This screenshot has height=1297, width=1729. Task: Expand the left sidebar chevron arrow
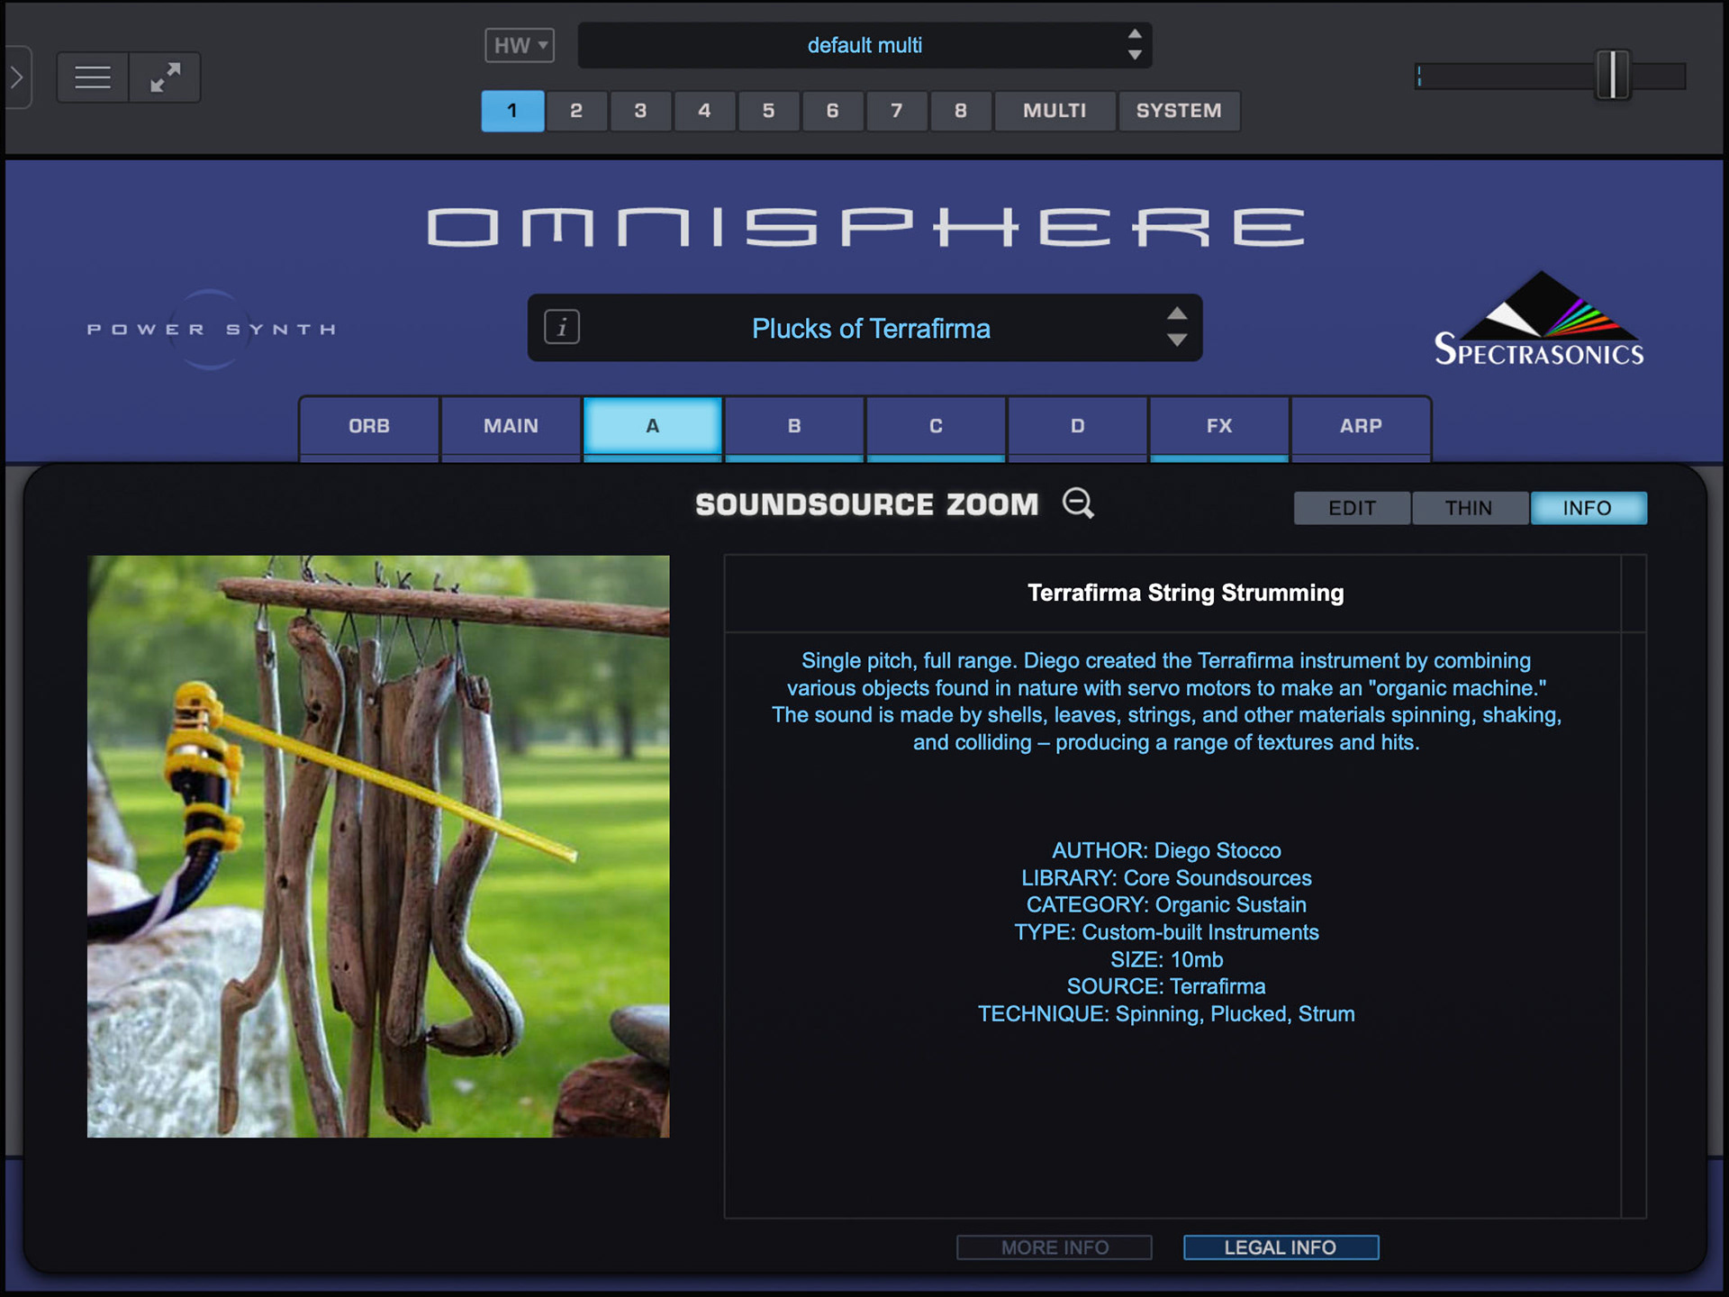pos(17,77)
